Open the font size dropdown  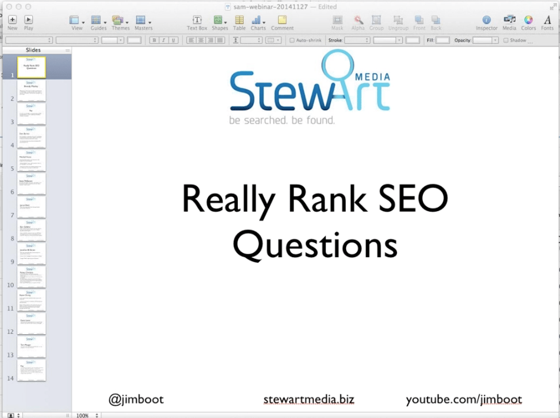112,40
